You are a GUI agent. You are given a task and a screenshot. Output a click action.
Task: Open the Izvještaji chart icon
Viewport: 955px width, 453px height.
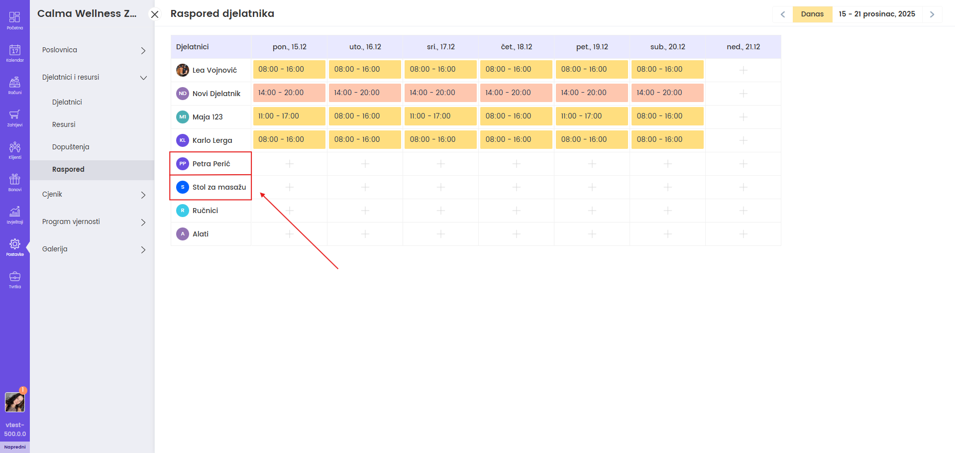pyautogui.click(x=15, y=215)
